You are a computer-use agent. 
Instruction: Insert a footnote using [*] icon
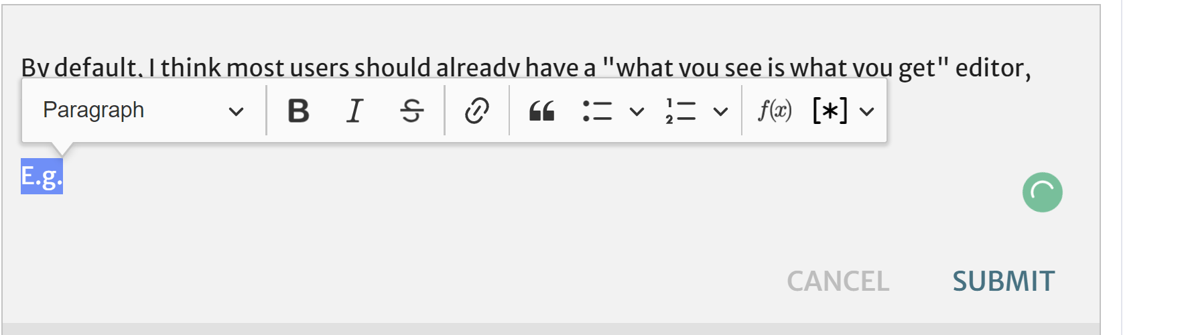coord(830,111)
